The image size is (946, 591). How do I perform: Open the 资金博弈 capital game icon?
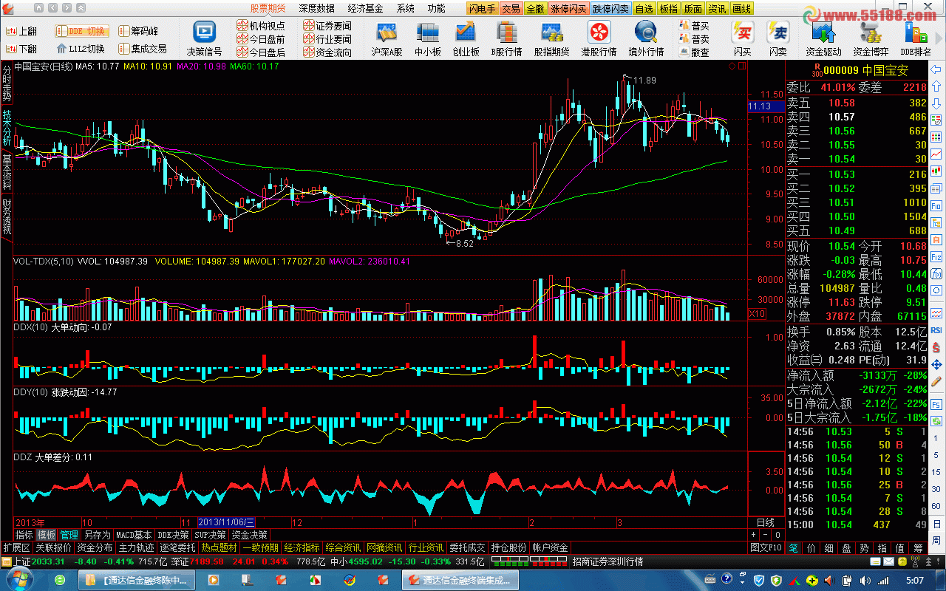tap(871, 32)
